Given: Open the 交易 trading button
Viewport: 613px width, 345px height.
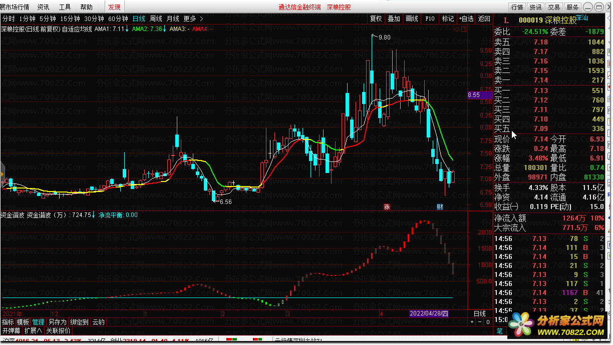Looking at the screenshot, I should point(553,7).
